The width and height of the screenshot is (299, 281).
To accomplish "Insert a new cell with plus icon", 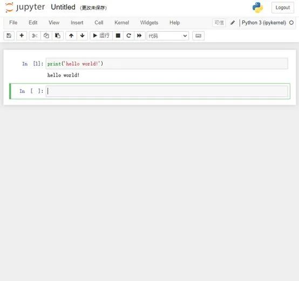I will pos(22,36).
